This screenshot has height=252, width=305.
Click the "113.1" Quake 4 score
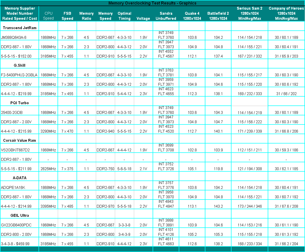coord(192,206)
